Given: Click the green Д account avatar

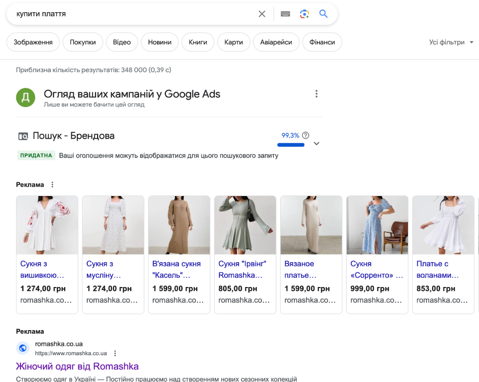Looking at the screenshot, I should coord(25,98).
